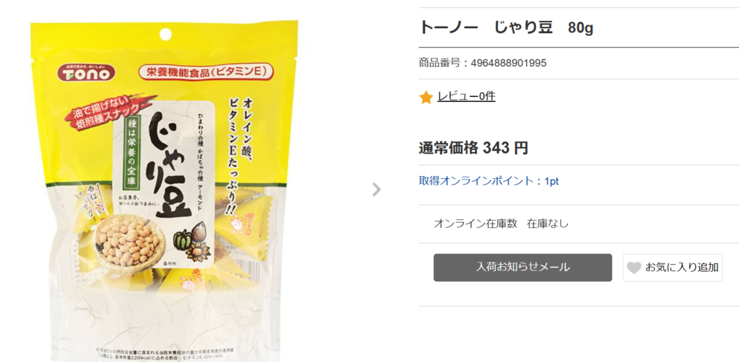Click the 栄養機能食品 label on package
The image size is (739, 362).
click(x=206, y=72)
